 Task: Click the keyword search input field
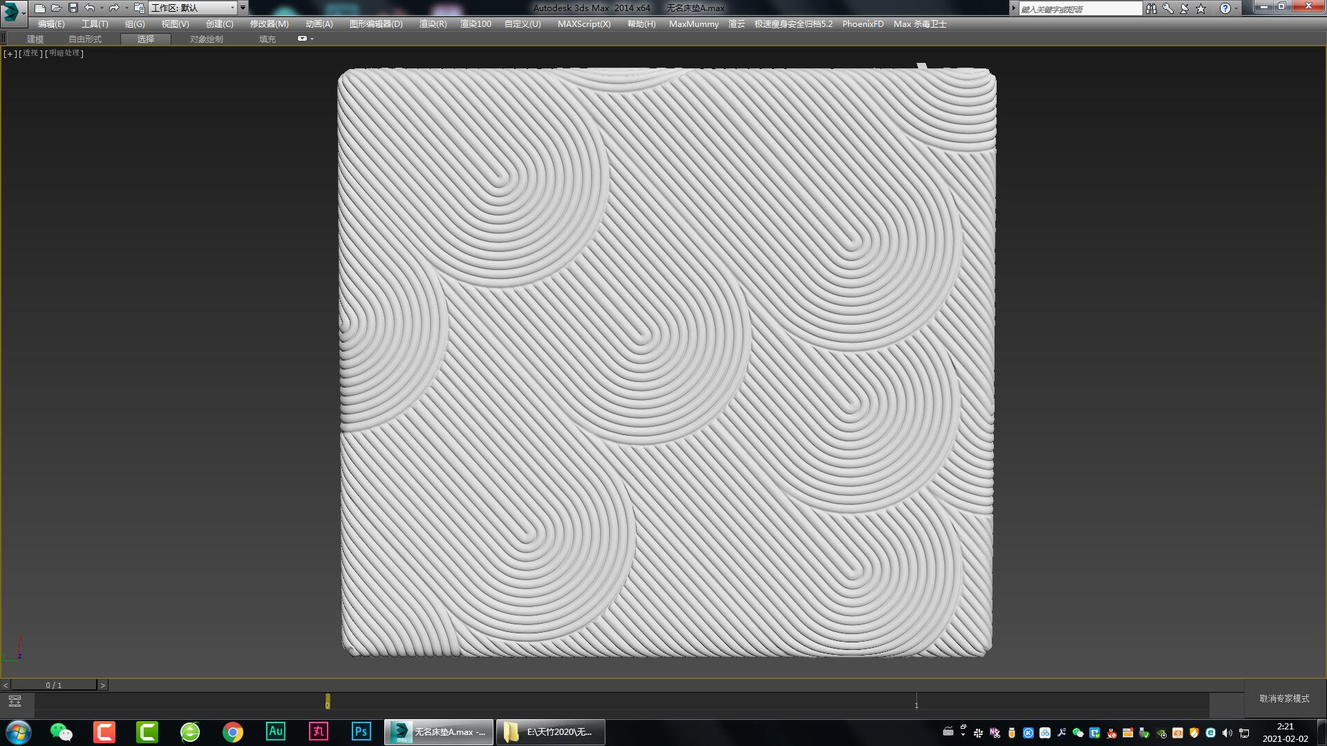(x=1080, y=8)
